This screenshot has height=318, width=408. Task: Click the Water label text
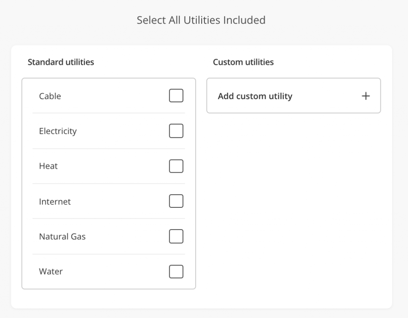[51, 271]
